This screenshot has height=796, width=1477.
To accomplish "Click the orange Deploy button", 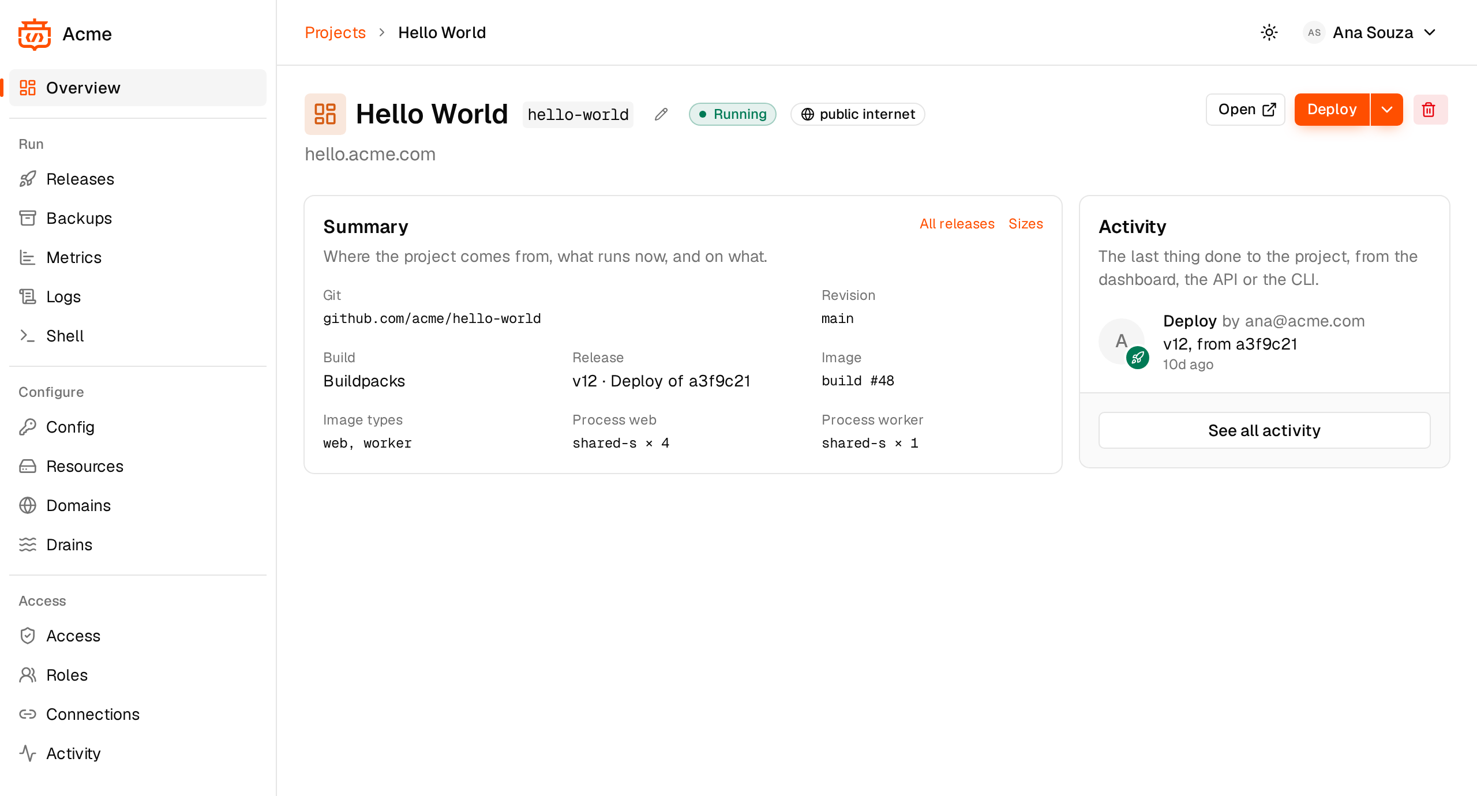I will 1332,110.
